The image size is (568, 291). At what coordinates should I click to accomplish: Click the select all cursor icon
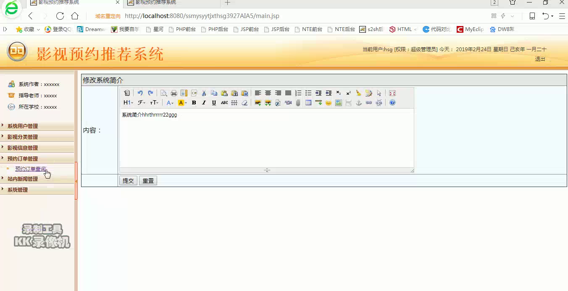(x=379, y=93)
